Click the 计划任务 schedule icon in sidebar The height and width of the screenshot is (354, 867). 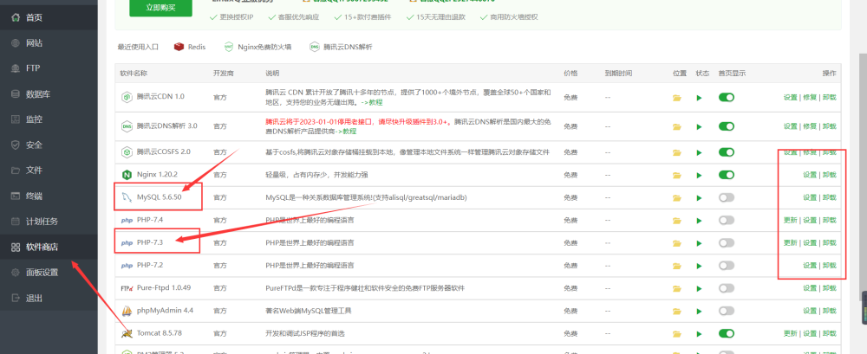pyautogui.click(x=16, y=222)
